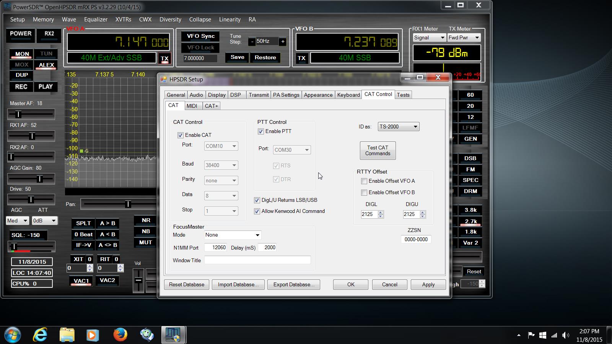Enable Offset VFO A checkbox
The width and height of the screenshot is (612, 344).
[364, 181]
